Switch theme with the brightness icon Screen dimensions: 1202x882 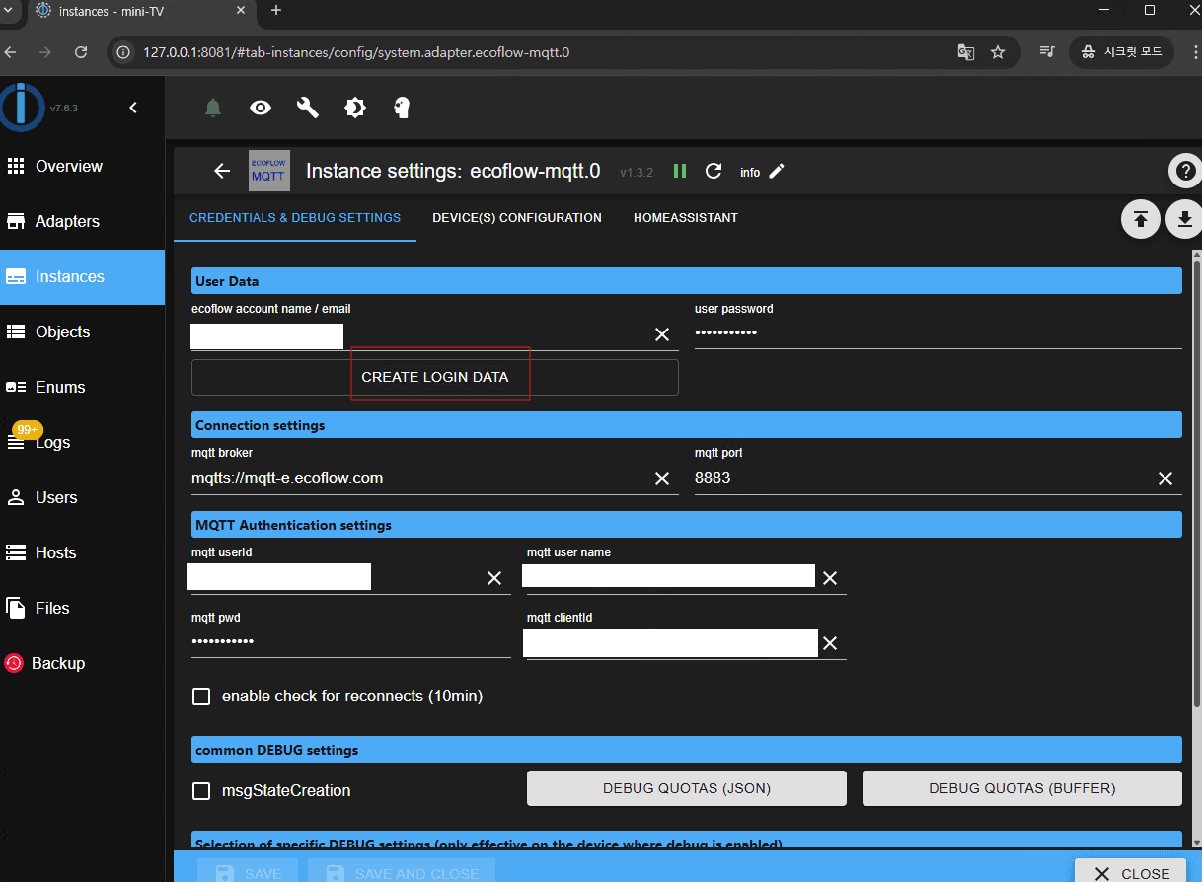pyautogui.click(x=355, y=108)
